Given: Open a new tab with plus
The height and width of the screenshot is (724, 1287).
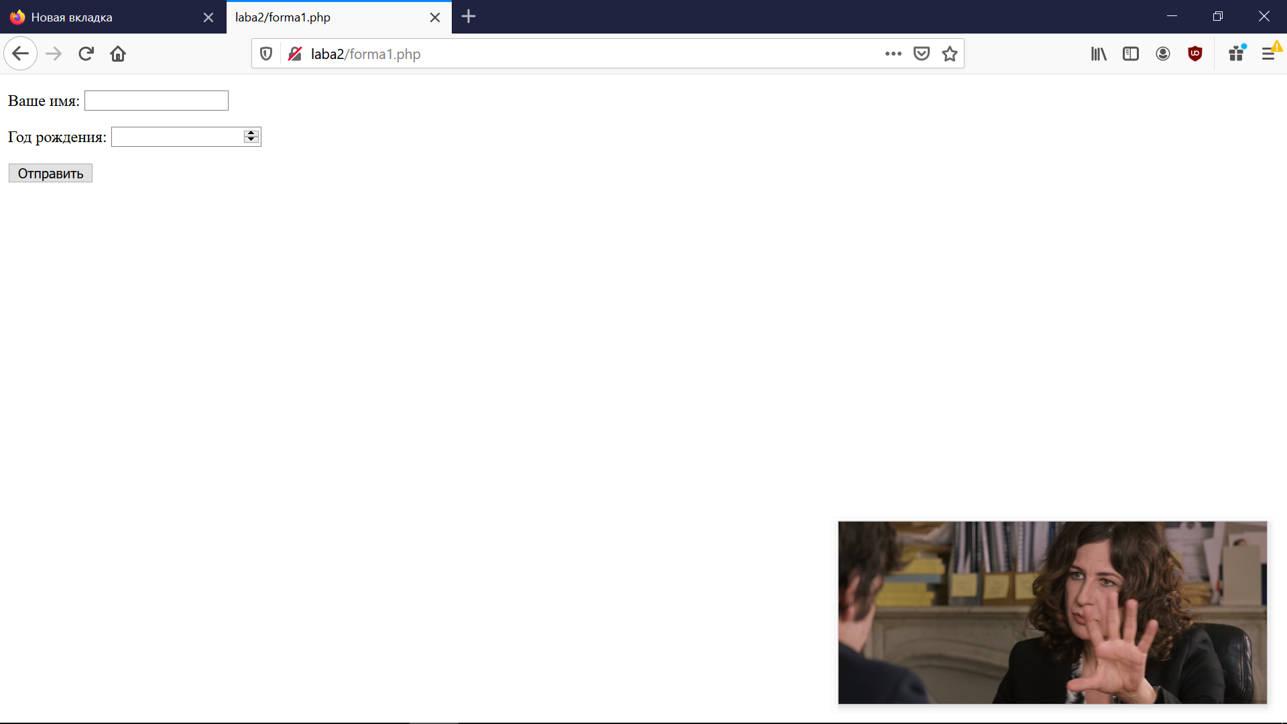Looking at the screenshot, I should coord(469,17).
